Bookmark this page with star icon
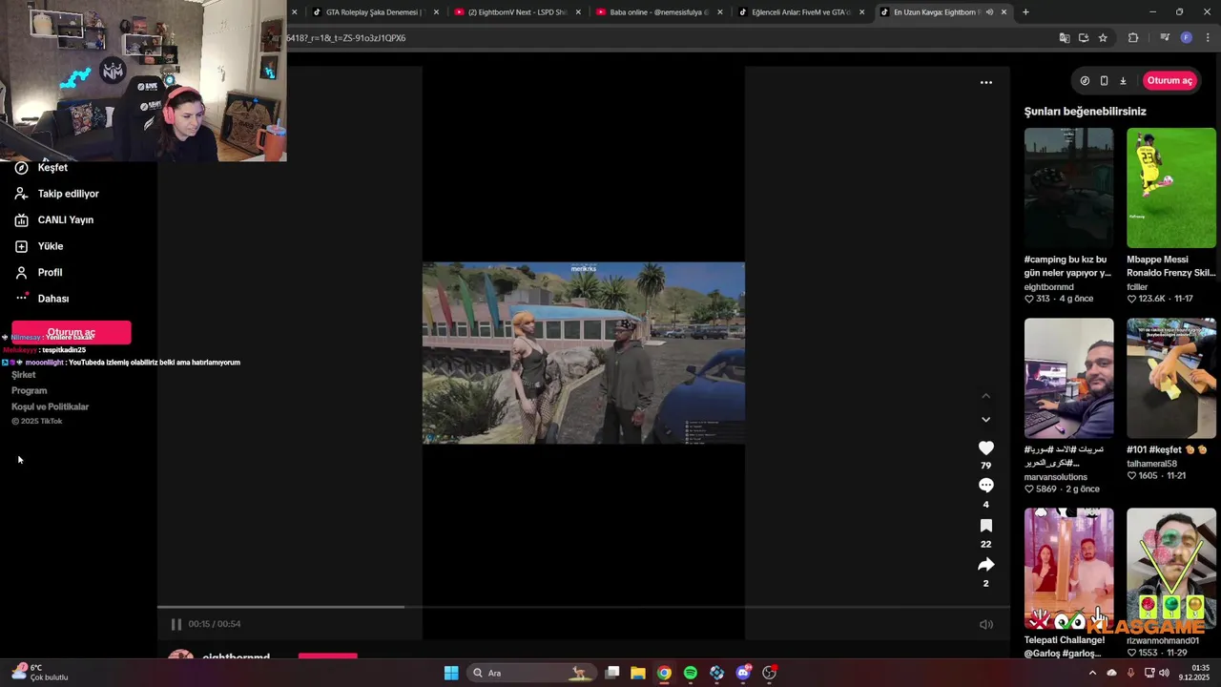The image size is (1221, 687). pos(1103,38)
